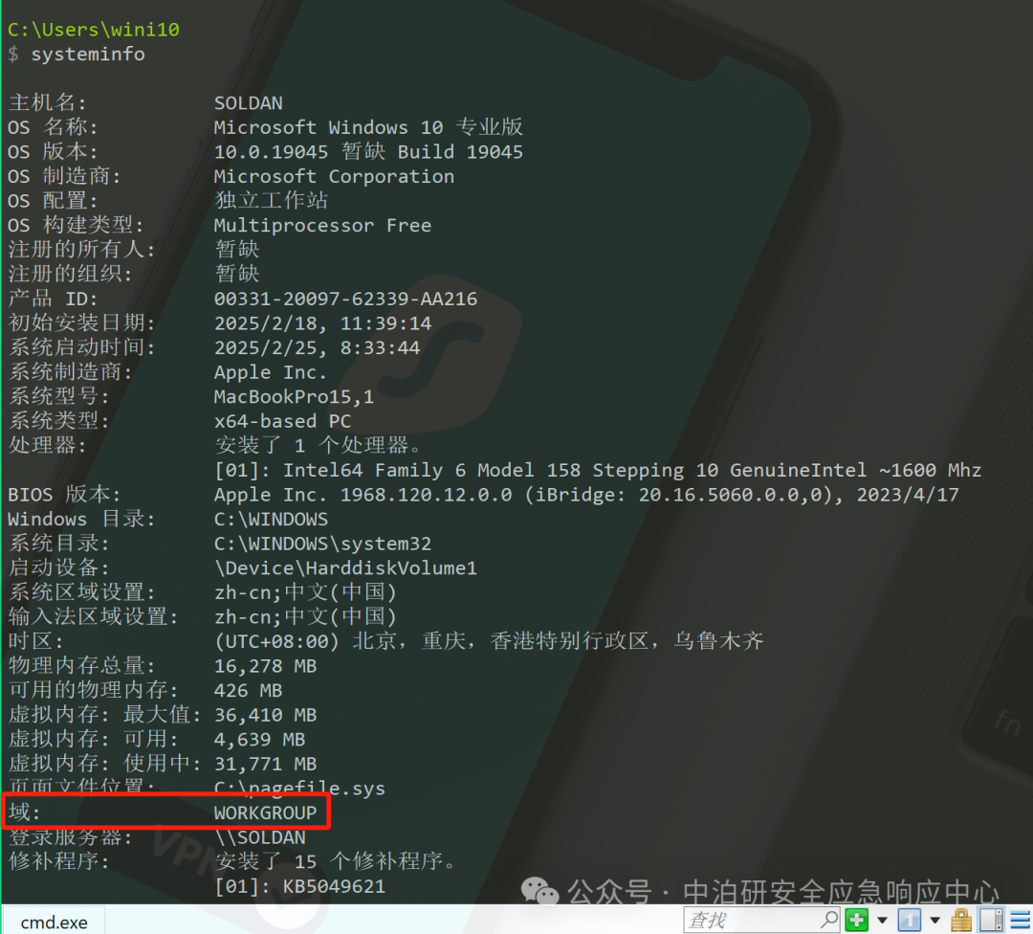Click the product ID 00331-20097-62339-AA216
This screenshot has width=1033, height=934.
[x=345, y=299]
